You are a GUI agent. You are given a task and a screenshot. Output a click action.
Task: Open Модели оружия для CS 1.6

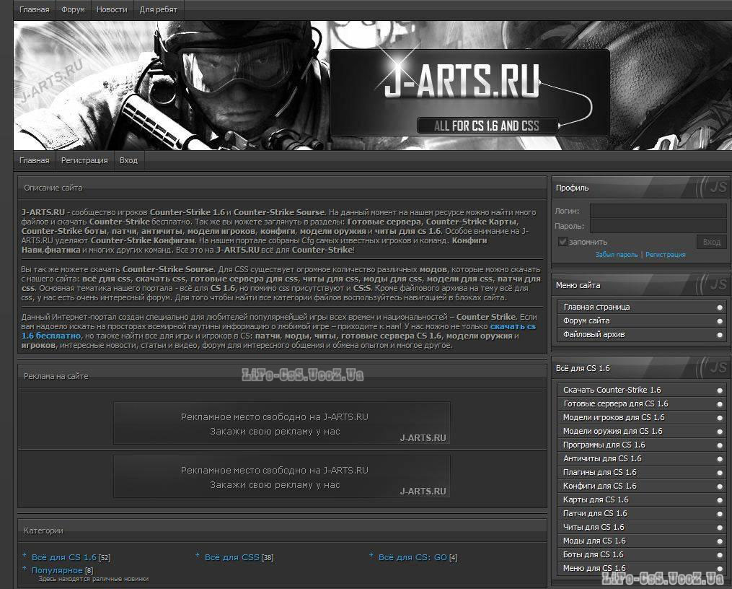[642, 431]
